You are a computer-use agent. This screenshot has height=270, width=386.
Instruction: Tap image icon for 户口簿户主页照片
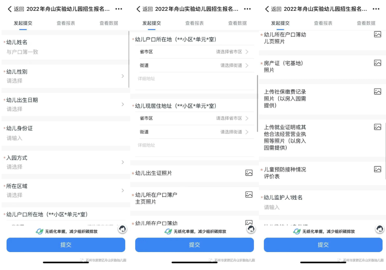[x=249, y=195]
